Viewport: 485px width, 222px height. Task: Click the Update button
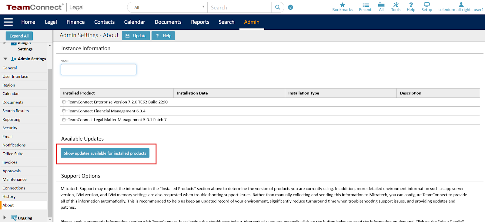click(136, 36)
